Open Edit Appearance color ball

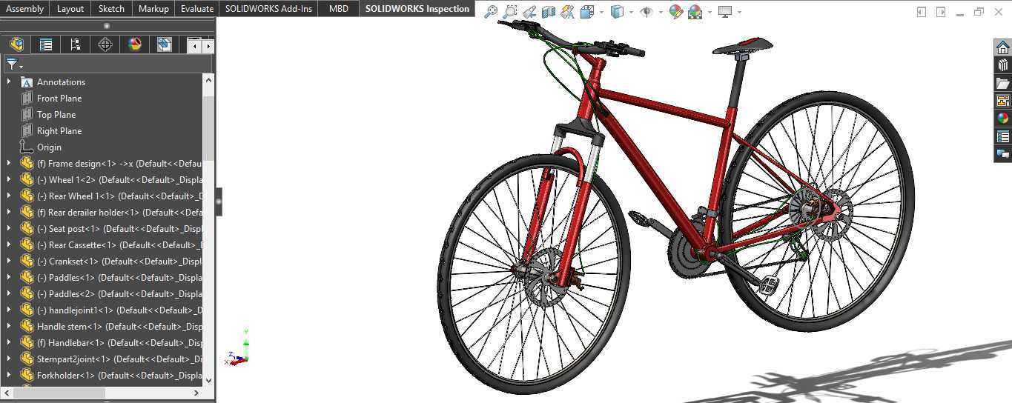coord(675,12)
